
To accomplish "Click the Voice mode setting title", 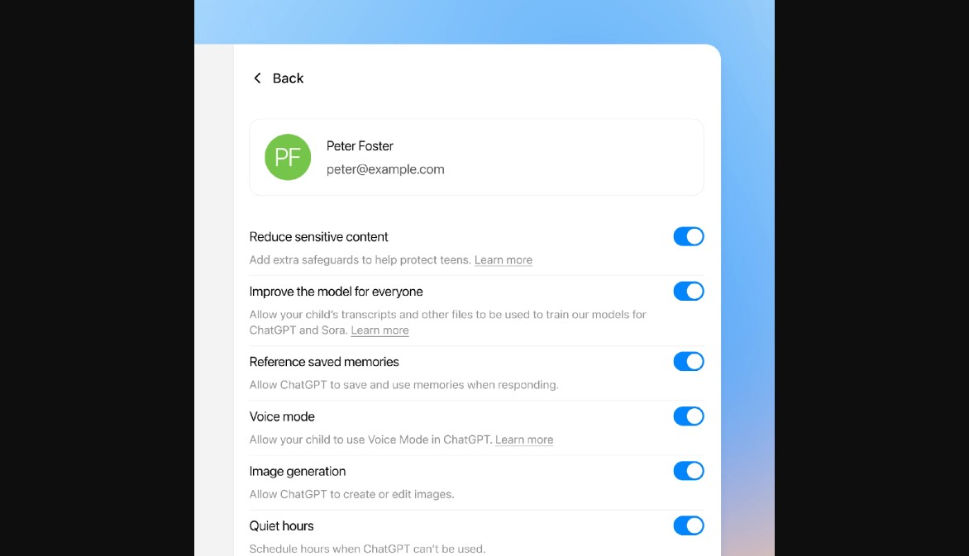I will (x=282, y=416).
